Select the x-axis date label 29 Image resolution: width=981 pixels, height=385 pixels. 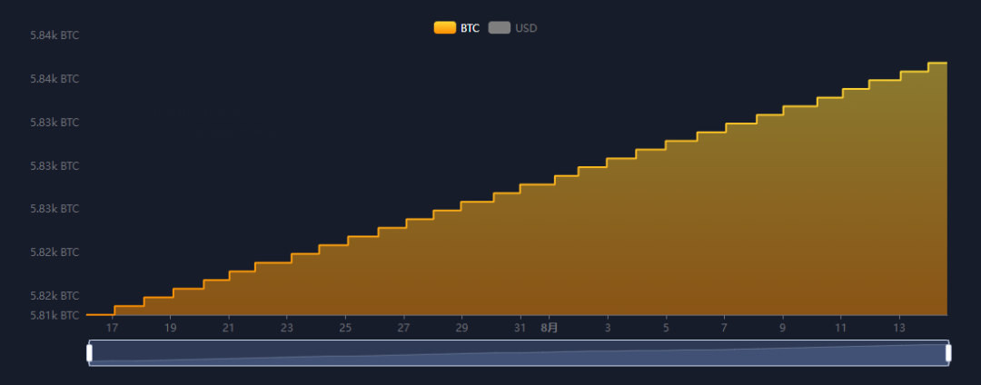coord(461,328)
